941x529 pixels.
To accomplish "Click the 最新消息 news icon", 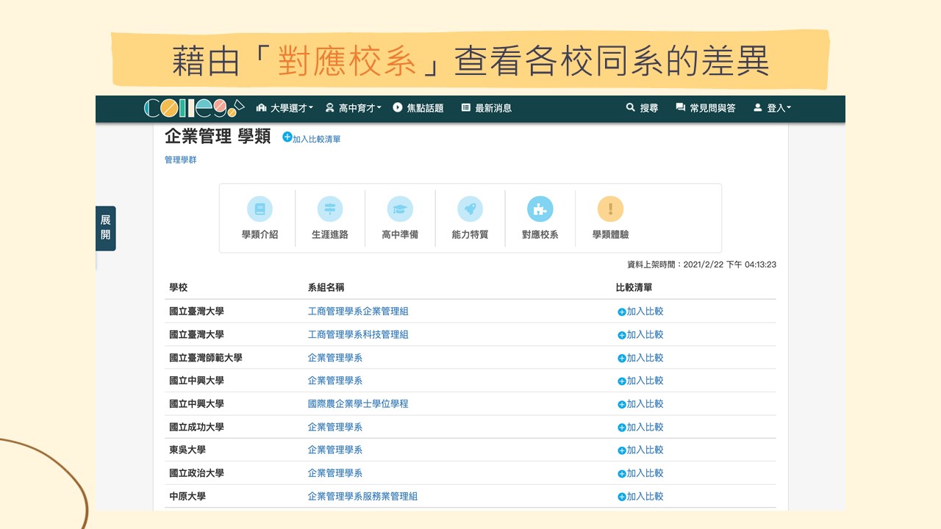I will [x=466, y=107].
